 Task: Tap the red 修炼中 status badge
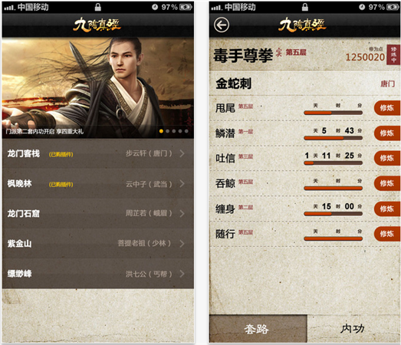click(393, 54)
